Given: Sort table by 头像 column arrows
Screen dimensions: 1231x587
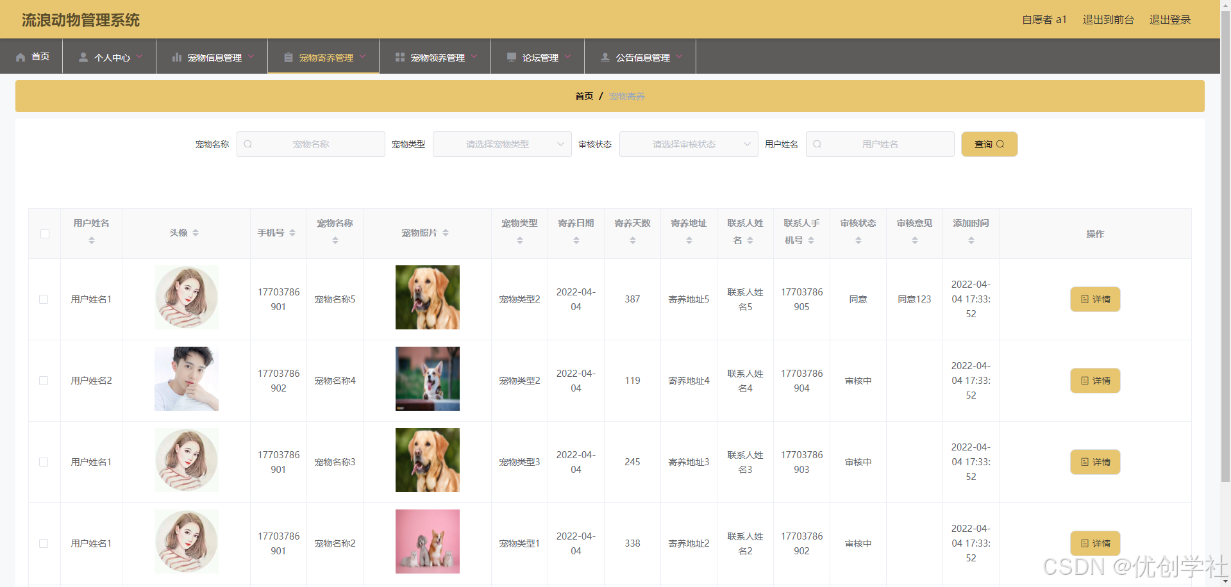Looking at the screenshot, I should (196, 233).
